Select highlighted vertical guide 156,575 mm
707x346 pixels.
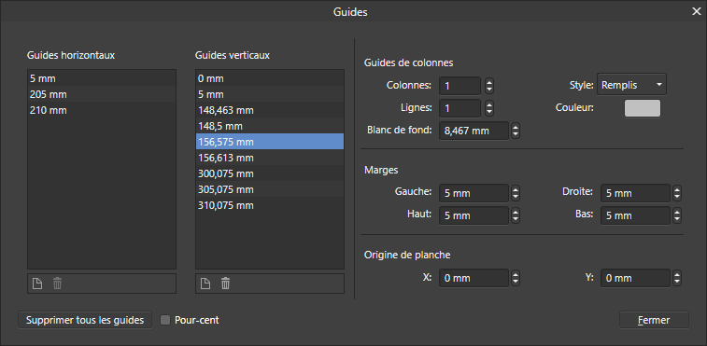click(270, 142)
